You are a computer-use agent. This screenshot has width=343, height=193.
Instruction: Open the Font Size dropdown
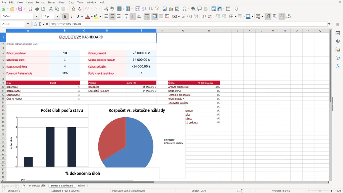57,17
